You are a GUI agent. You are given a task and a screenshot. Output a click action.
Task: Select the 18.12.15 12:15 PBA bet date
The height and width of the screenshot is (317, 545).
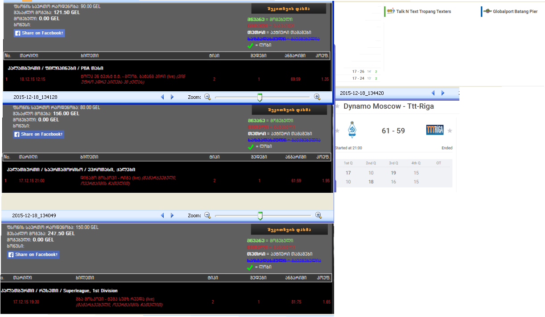(33, 79)
